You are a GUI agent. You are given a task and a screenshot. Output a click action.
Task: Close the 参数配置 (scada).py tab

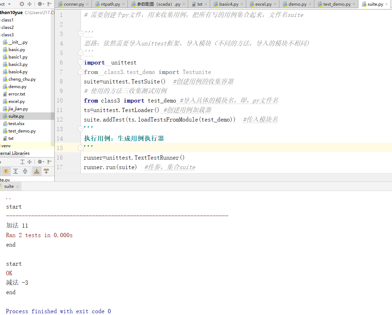(x=184, y=4)
